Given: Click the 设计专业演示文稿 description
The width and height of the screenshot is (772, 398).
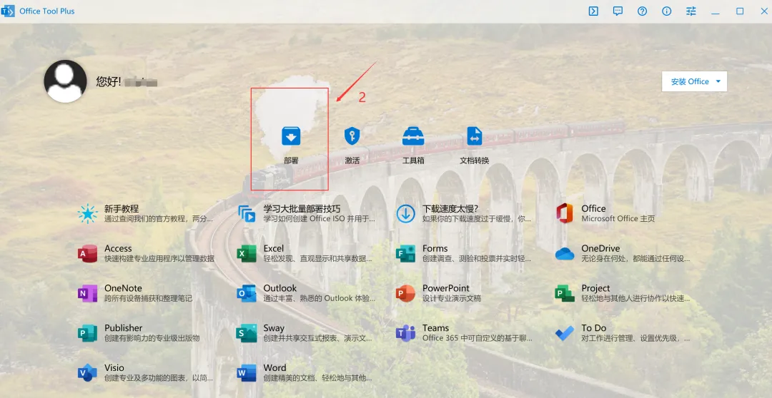Looking at the screenshot, I should tap(452, 298).
